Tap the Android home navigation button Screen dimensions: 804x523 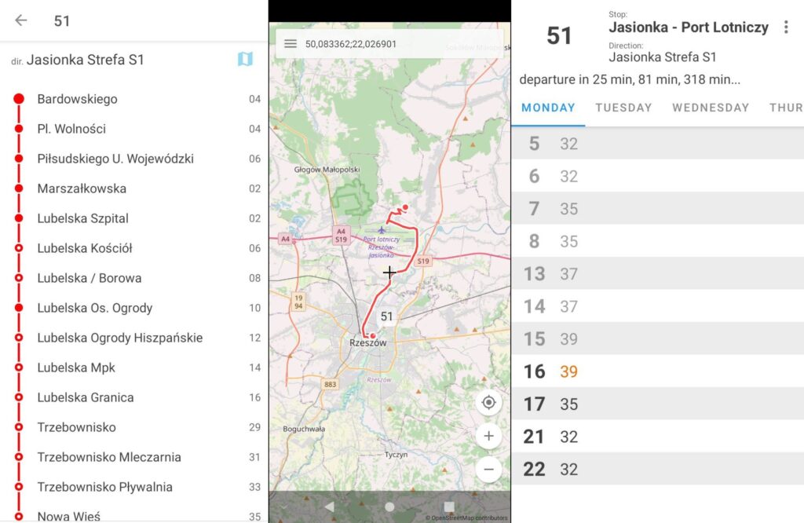pos(389,507)
